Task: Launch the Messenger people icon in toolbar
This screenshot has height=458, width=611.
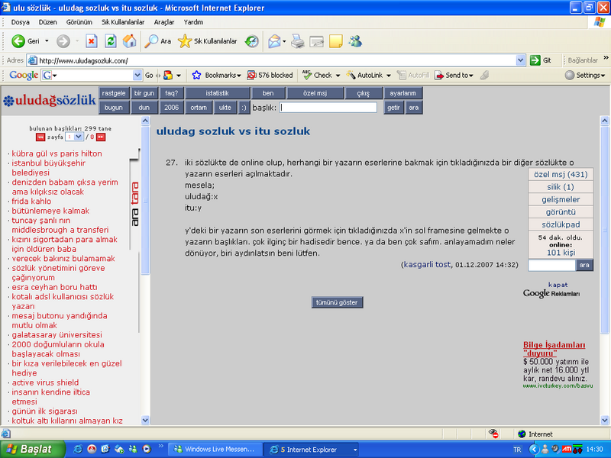Action: point(355,41)
